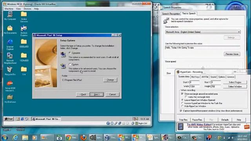Viewport: 251px width, 141px height.
Task: Open the 800x600 folder icon
Action: pyautogui.click(x=24, y=43)
